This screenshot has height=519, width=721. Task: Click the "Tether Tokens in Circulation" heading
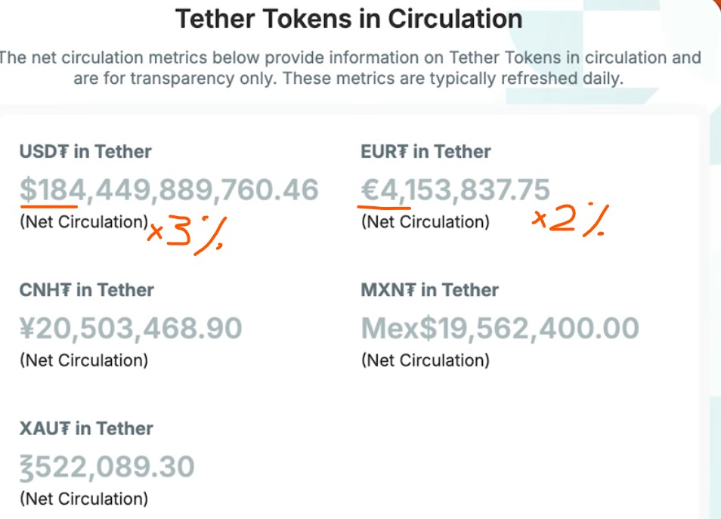click(x=348, y=19)
